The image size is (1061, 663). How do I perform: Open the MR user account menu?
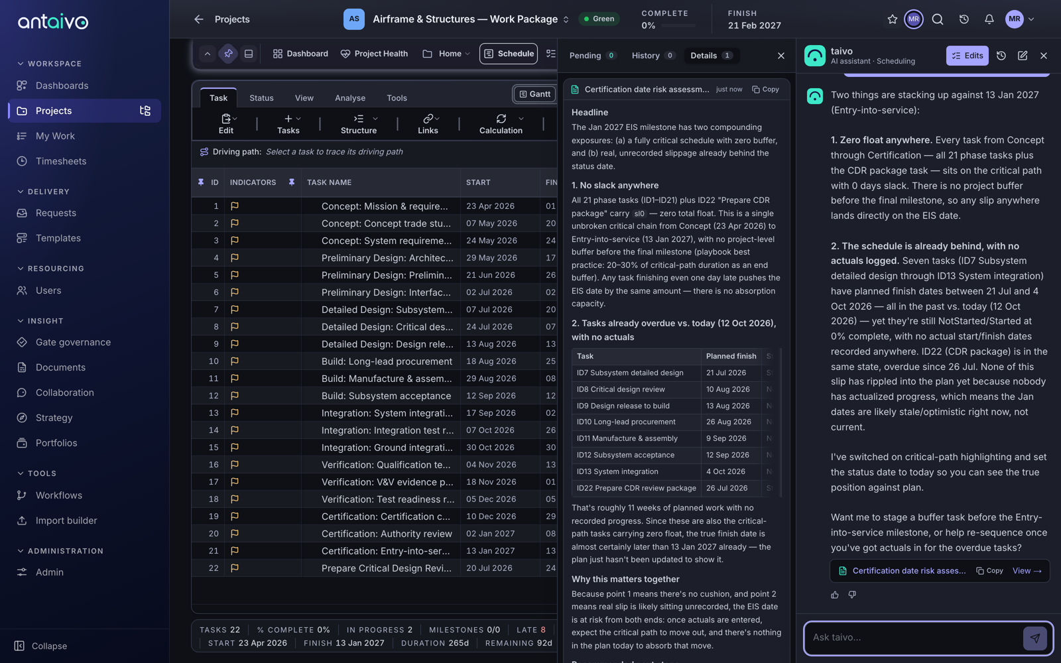tap(1020, 19)
